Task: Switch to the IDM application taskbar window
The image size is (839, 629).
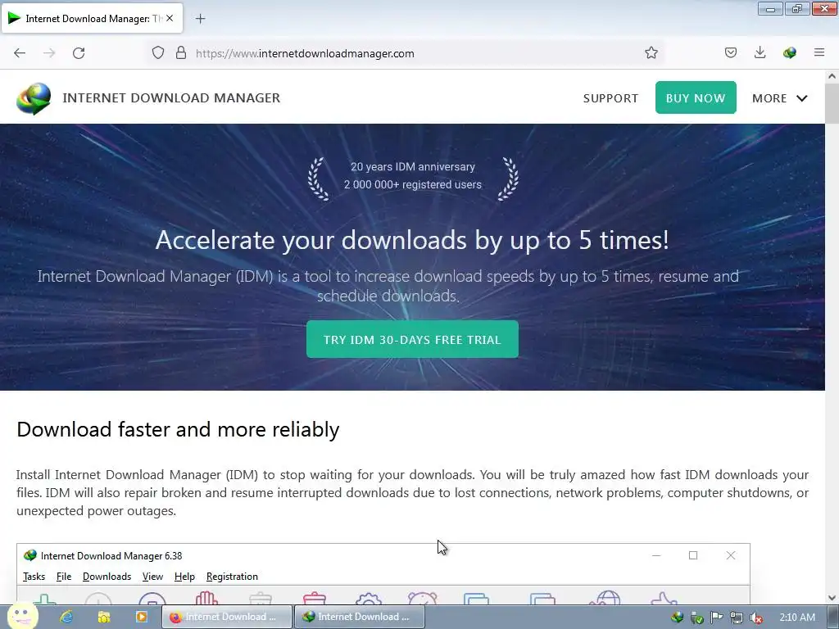Action: pos(361,617)
